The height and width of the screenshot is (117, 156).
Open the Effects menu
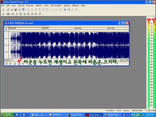coord(39,6)
